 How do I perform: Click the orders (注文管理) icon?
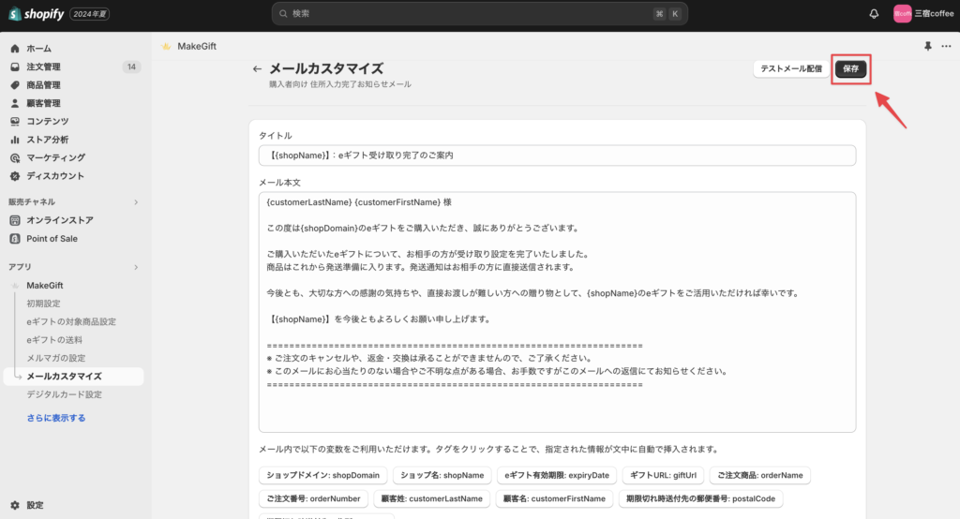(x=15, y=67)
